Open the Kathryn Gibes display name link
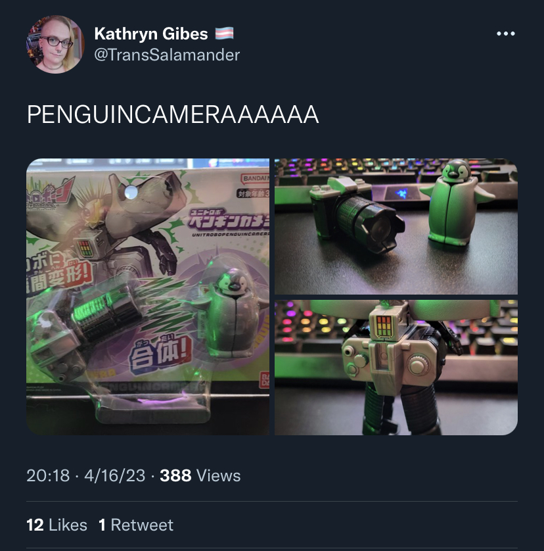 [x=151, y=34]
